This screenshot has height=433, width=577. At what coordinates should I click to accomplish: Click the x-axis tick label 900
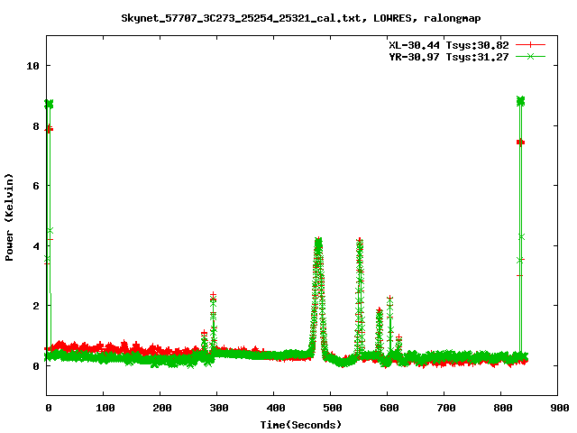click(559, 408)
